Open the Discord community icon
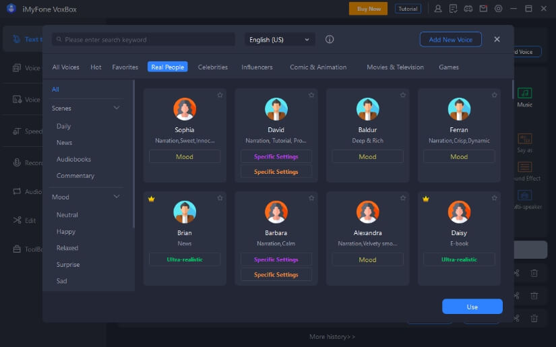Image resolution: width=556 pixels, height=347 pixels. [x=468, y=9]
